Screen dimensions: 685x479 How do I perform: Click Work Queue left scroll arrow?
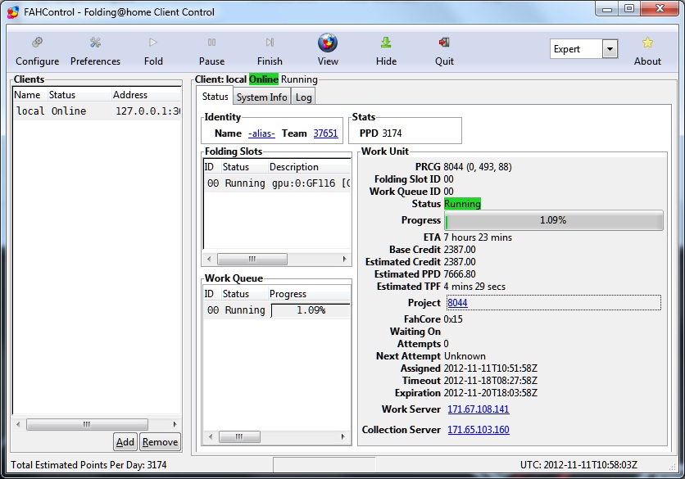pyautogui.click(x=211, y=436)
